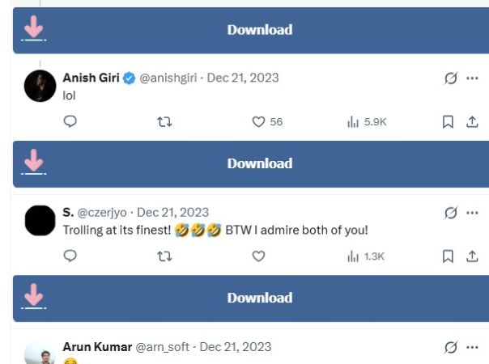Open Arun Kumar's profile name link
Image resolution: width=489 pixels, height=364 pixels.
[97, 346]
